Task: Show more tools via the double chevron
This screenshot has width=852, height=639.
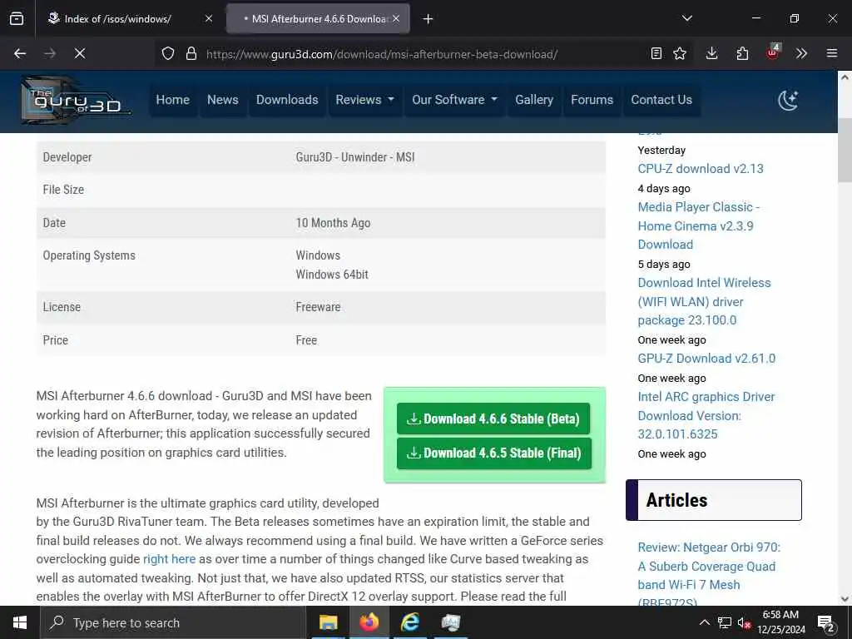Action: pos(801,53)
